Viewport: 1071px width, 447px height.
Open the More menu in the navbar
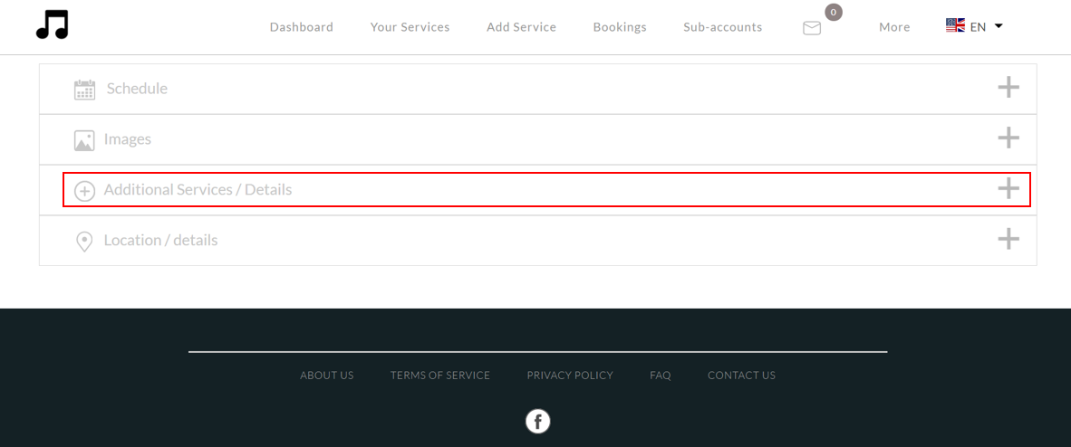(894, 27)
